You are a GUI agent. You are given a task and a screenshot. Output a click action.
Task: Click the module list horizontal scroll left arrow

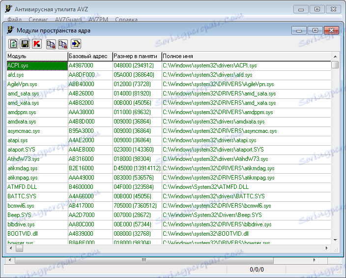tap(11, 248)
